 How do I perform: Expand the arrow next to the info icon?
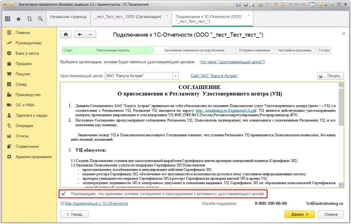(326, 5)
